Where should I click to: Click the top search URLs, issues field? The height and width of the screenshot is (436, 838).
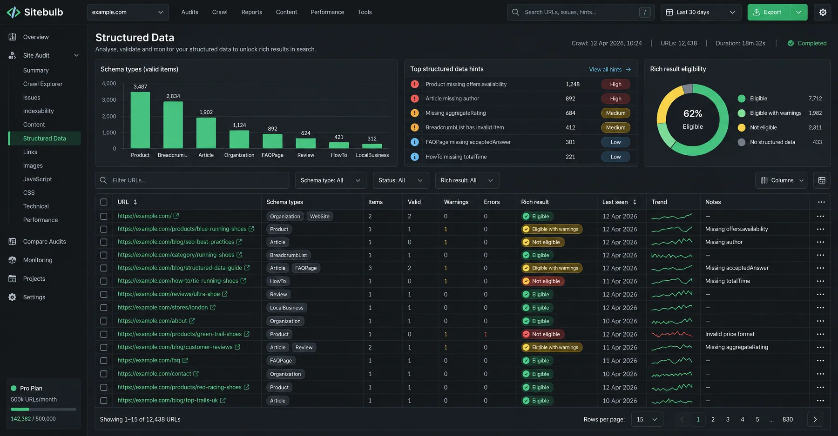click(x=581, y=12)
